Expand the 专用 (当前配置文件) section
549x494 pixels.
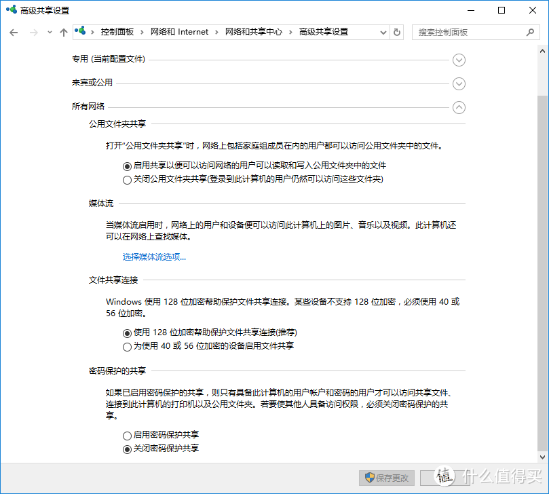point(459,60)
